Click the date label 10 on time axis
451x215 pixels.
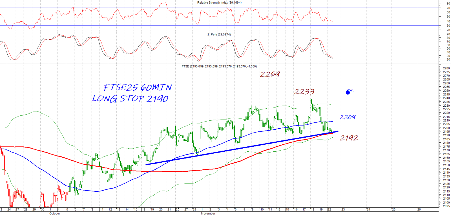pos(262,209)
